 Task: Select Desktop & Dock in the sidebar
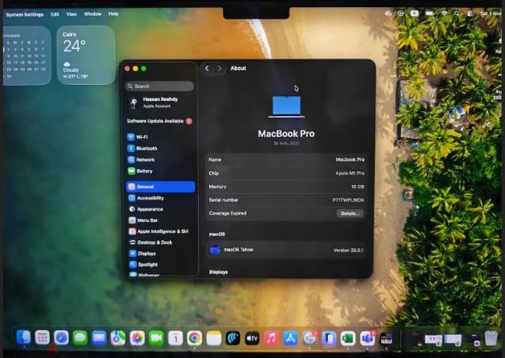pyautogui.click(x=154, y=242)
